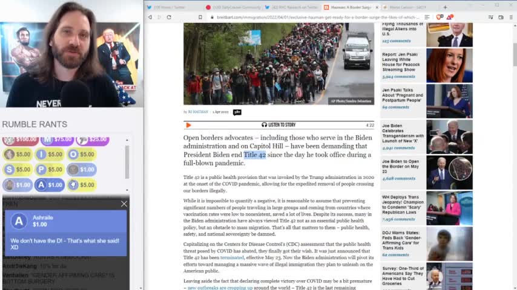Open the browser hamburger menu

pos(511,17)
